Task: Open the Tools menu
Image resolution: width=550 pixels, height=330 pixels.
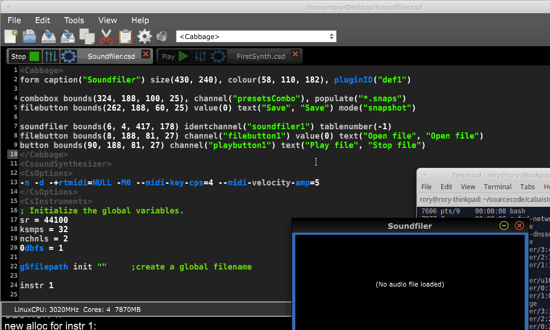Action: click(x=74, y=20)
